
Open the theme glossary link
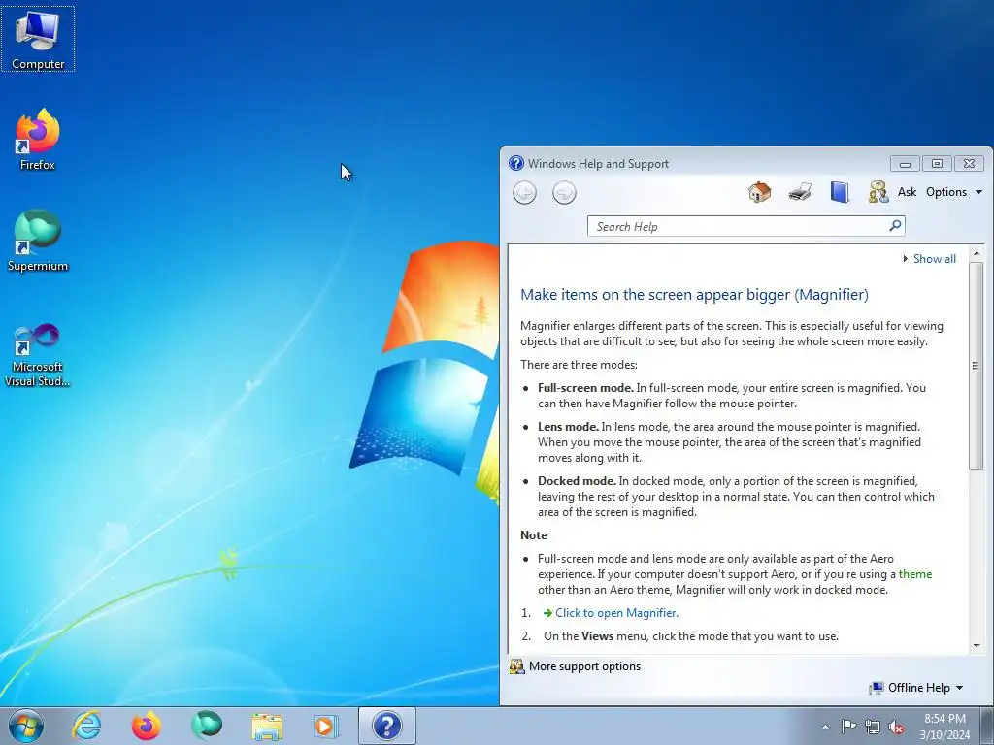(x=914, y=574)
